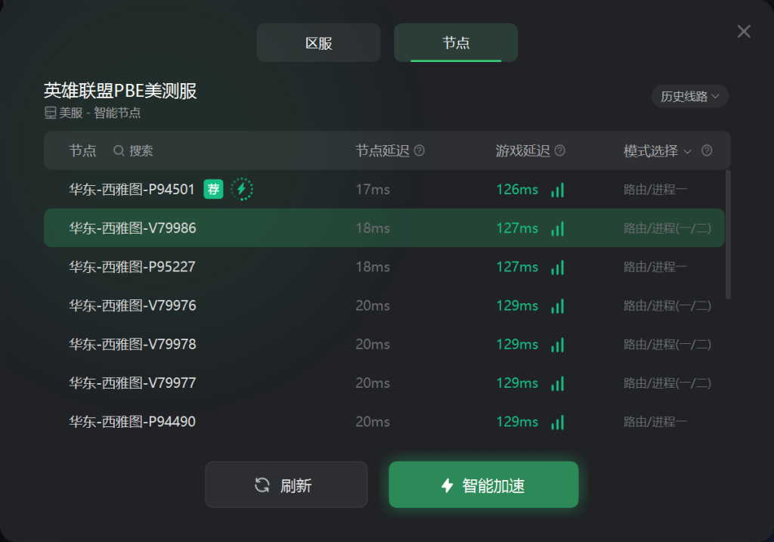Select node 华东-西雅图-V79978
774x542 pixels.
pyautogui.click(x=384, y=344)
